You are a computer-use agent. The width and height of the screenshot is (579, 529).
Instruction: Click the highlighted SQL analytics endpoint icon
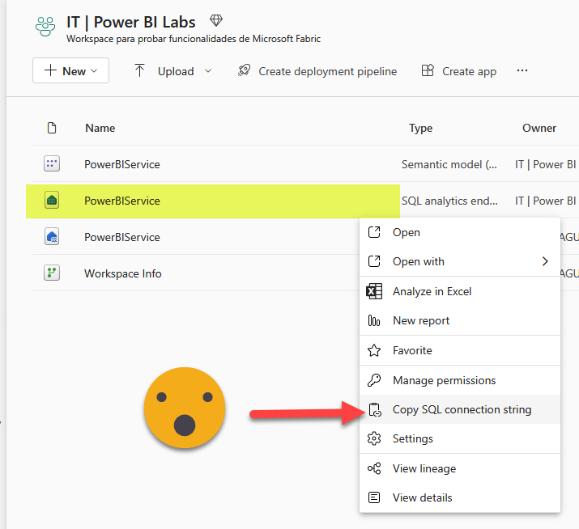[52, 201]
